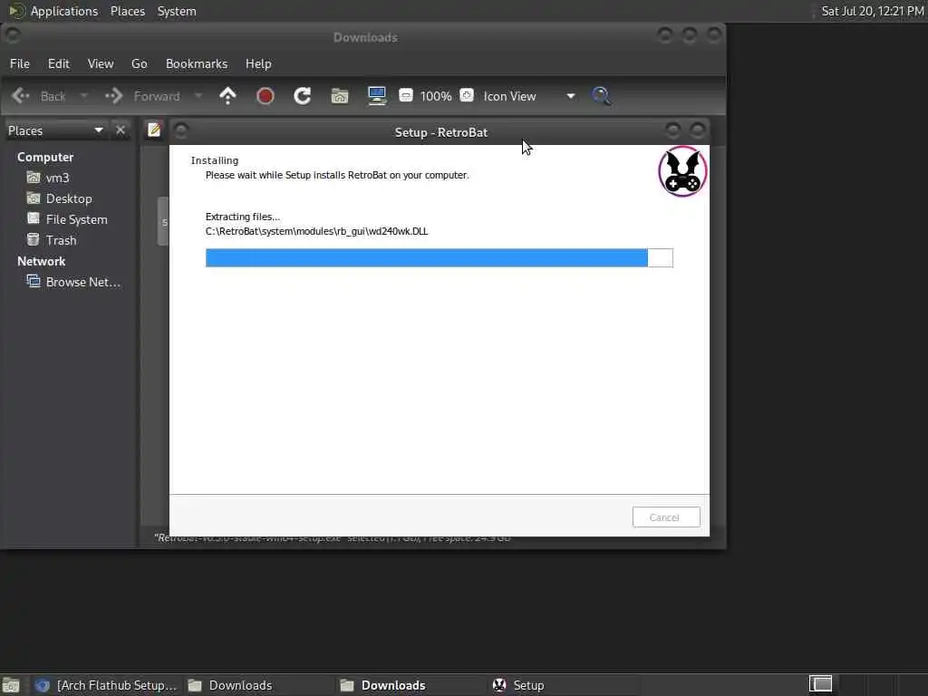The height and width of the screenshot is (696, 928).
Task: Click the Computer icon in the toolbar
Action: pos(377,96)
